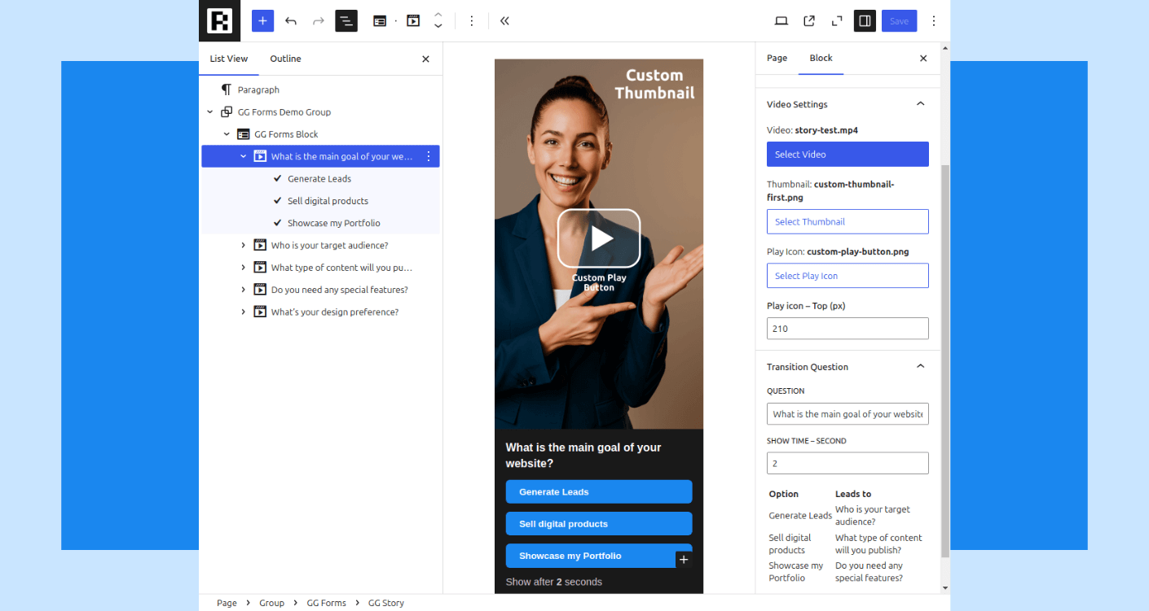The image size is (1149, 611).
Task: Collapse the selected main goal question item
Action: tap(243, 156)
